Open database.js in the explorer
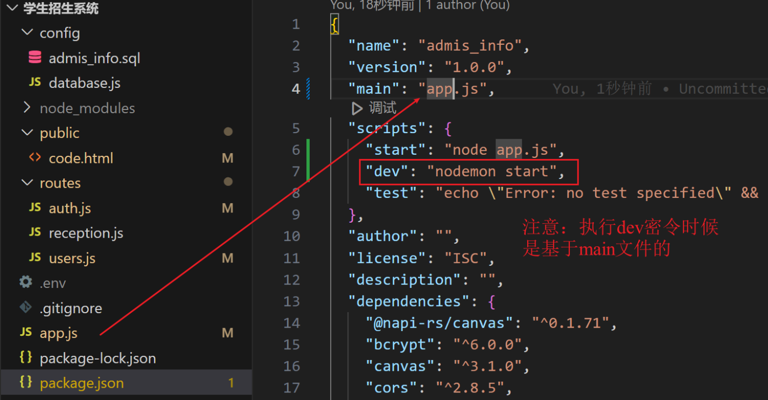The width and height of the screenshot is (768, 400). tap(85, 83)
